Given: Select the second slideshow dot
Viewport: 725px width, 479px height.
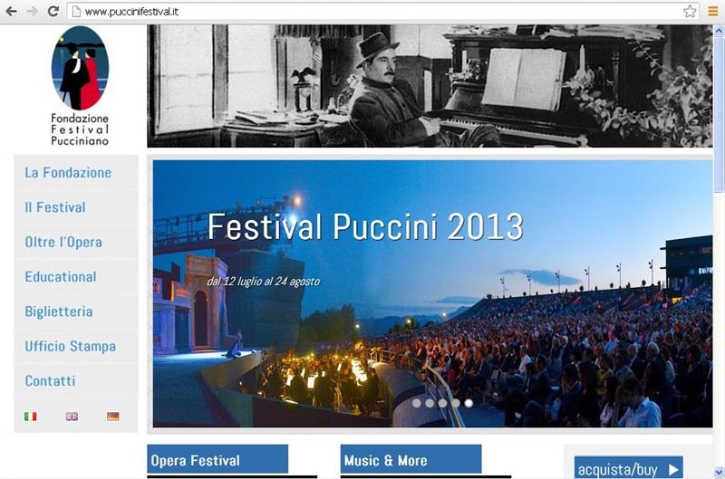Looking at the screenshot, I should click(430, 403).
